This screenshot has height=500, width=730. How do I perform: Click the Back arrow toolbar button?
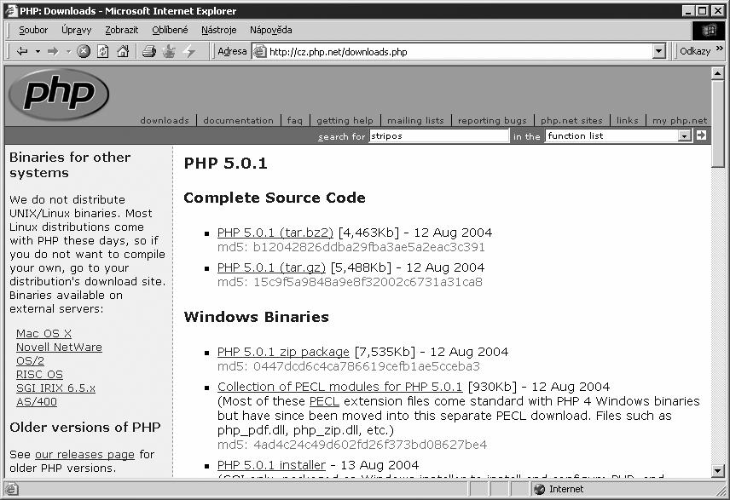[x=22, y=51]
